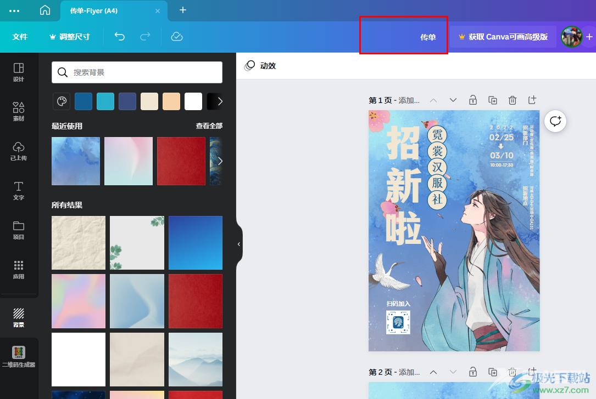Click 查看全部 for recent backgrounds
This screenshot has width=596, height=399.
[209, 126]
